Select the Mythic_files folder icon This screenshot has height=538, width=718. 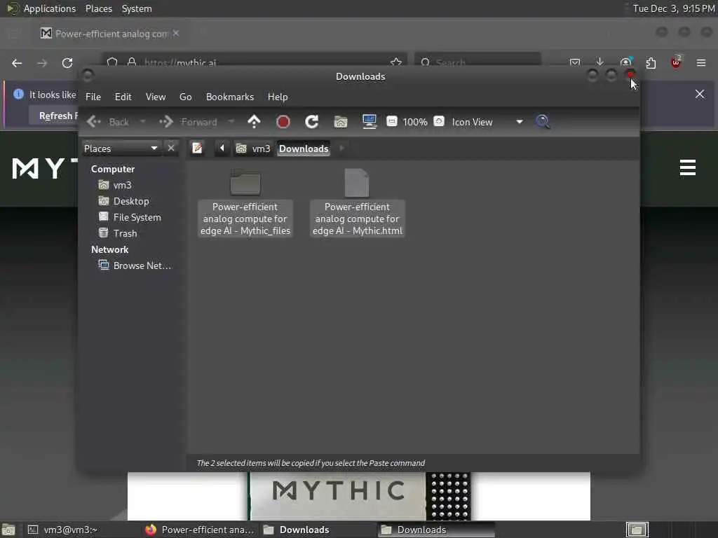(245, 183)
